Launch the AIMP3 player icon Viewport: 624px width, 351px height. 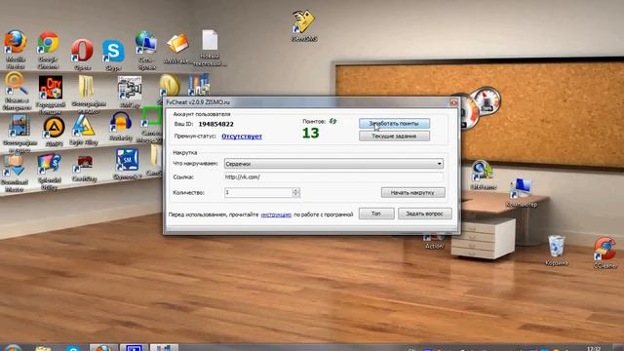55,128
